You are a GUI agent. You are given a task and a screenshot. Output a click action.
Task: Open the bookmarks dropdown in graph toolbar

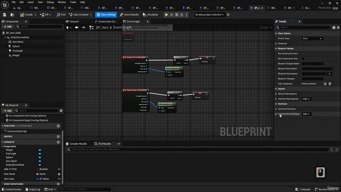[x=69, y=28]
